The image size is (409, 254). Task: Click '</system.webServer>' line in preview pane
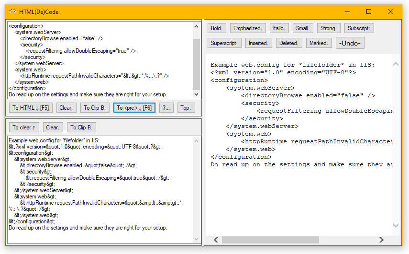[x=262, y=126]
